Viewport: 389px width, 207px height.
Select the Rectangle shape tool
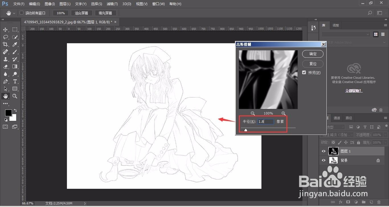(15, 89)
